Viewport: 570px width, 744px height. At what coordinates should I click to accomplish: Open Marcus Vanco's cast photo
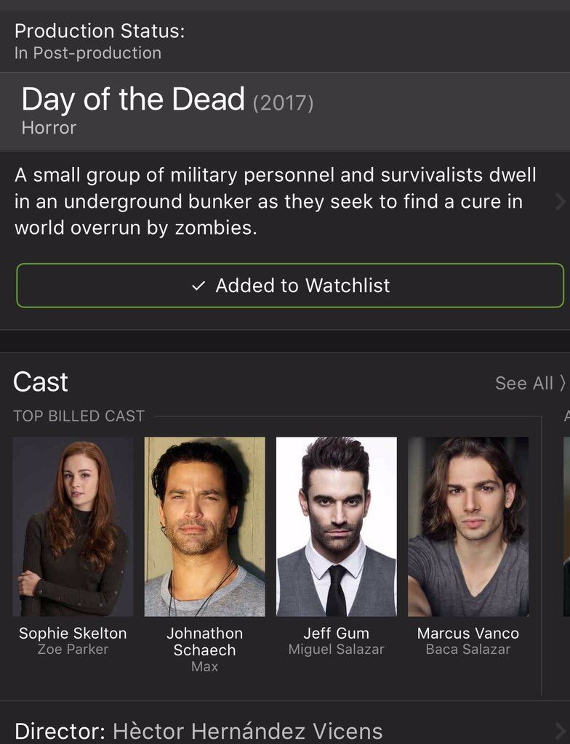point(468,527)
